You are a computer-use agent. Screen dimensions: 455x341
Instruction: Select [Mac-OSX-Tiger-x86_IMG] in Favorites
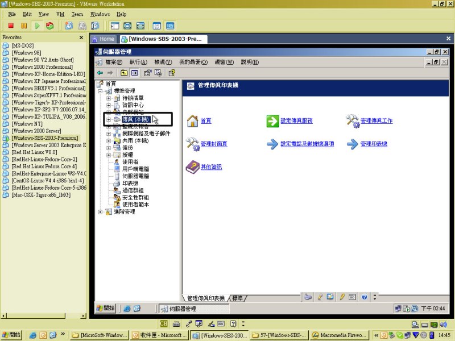coord(41,195)
